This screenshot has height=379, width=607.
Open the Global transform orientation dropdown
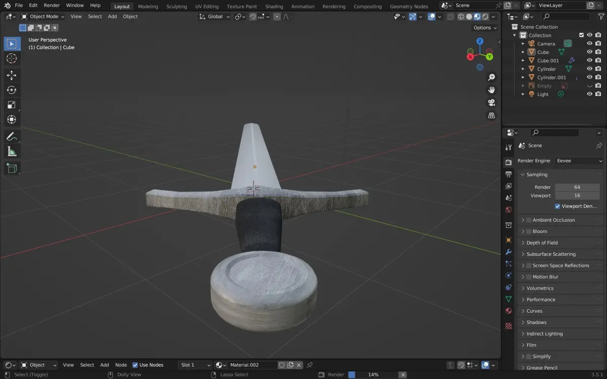point(215,17)
